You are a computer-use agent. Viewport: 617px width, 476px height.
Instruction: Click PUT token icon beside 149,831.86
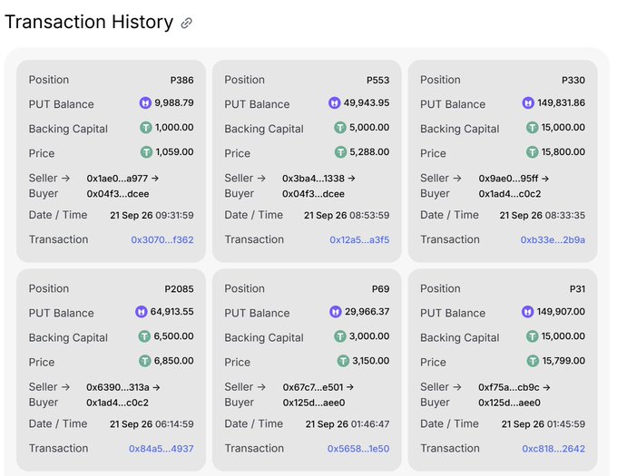(x=528, y=103)
